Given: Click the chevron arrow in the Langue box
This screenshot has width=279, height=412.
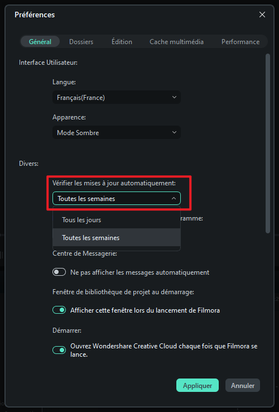Looking at the screenshot, I should tap(174, 97).
